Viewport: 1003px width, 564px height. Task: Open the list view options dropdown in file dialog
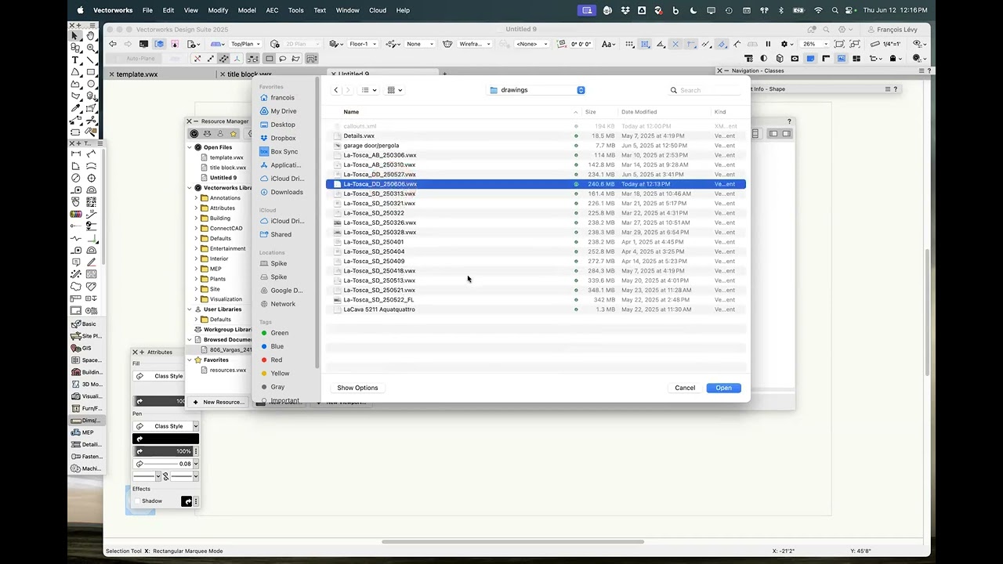[x=369, y=90]
